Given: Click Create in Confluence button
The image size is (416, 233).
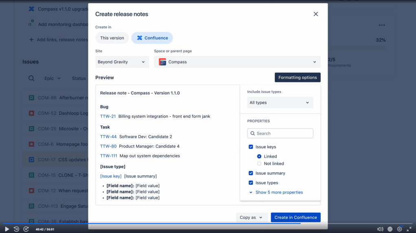Looking at the screenshot, I should coord(296,218).
